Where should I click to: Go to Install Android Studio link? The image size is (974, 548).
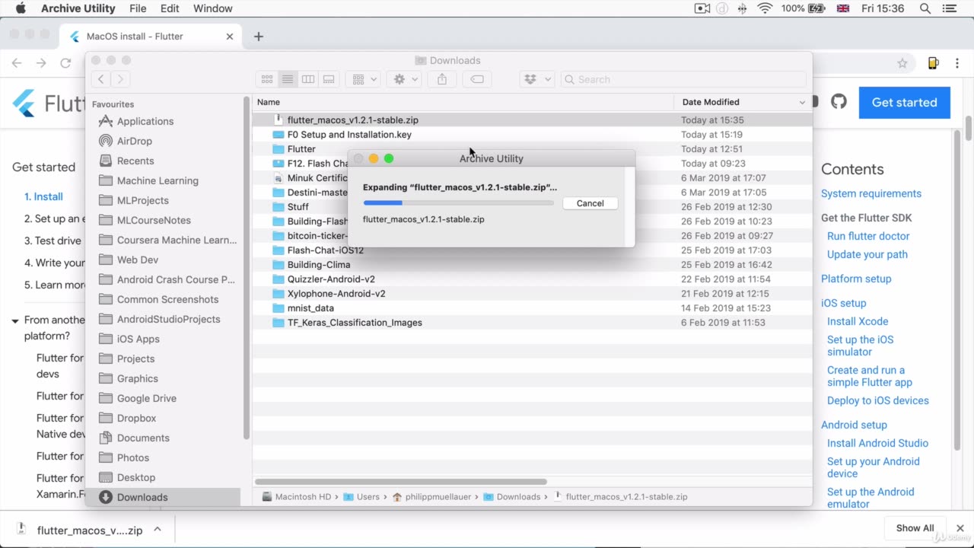coord(877,443)
